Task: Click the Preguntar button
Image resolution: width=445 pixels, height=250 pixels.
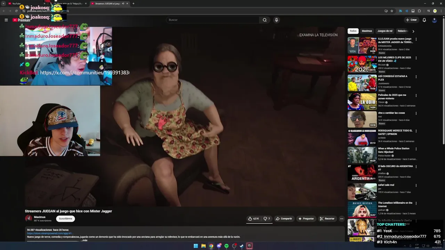Action: 306,218
